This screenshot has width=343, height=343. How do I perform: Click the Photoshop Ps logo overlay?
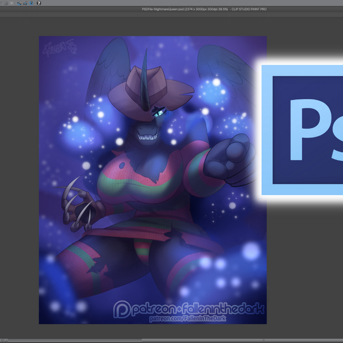tap(302, 130)
